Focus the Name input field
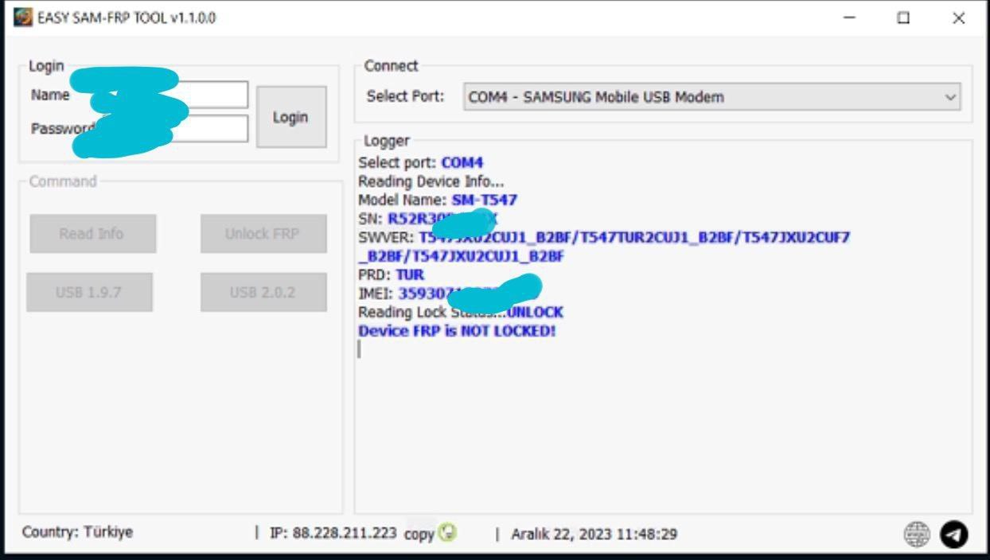The image size is (990, 560). (215, 95)
